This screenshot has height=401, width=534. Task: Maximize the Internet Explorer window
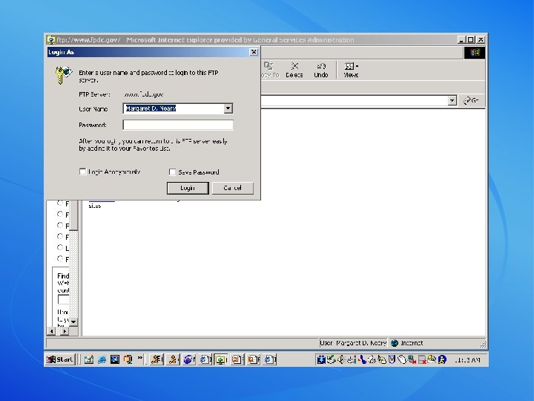click(x=470, y=40)
